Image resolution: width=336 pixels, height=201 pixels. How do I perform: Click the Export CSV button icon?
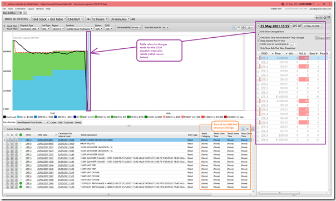pyautogui.click(x=323, y=38)
